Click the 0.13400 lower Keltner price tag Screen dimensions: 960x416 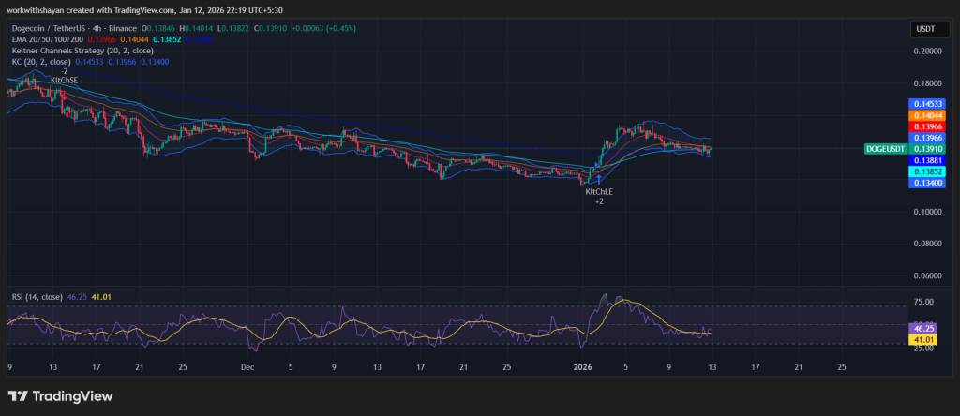926,185
